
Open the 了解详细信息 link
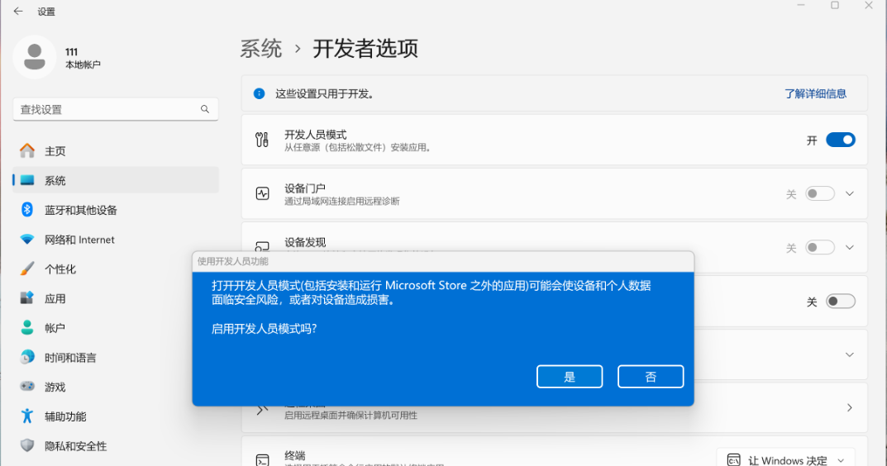pos(815,94)
